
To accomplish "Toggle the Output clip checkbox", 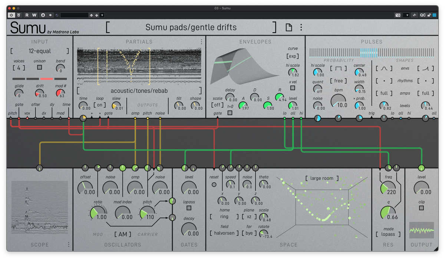I will click(x=421, y=208).
